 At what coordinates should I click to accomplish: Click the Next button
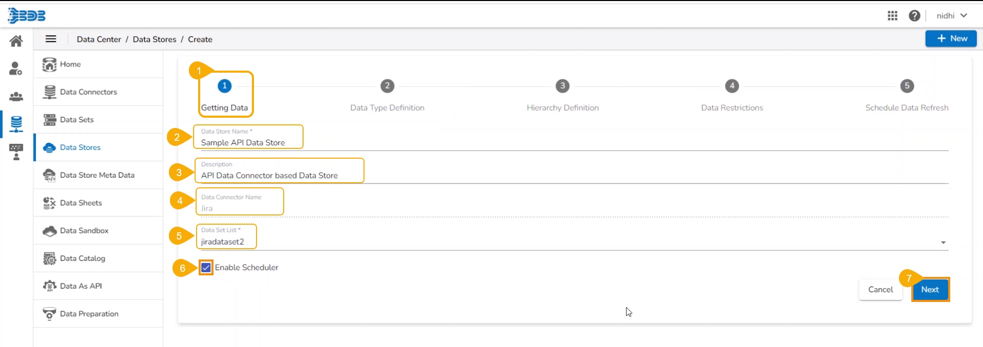coord(930,290)
